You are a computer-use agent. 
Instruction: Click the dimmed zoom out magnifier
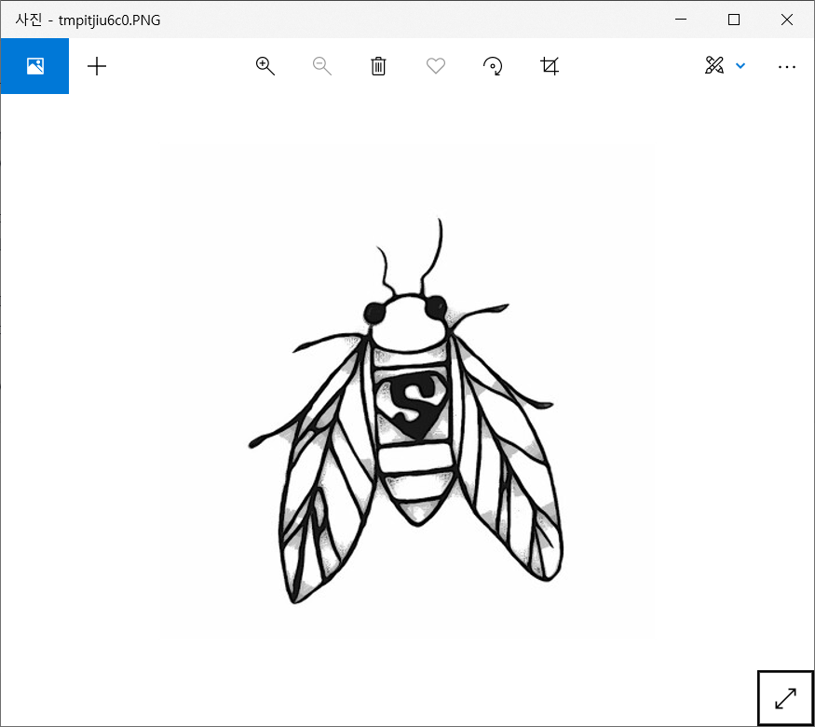tap(321, 66)
